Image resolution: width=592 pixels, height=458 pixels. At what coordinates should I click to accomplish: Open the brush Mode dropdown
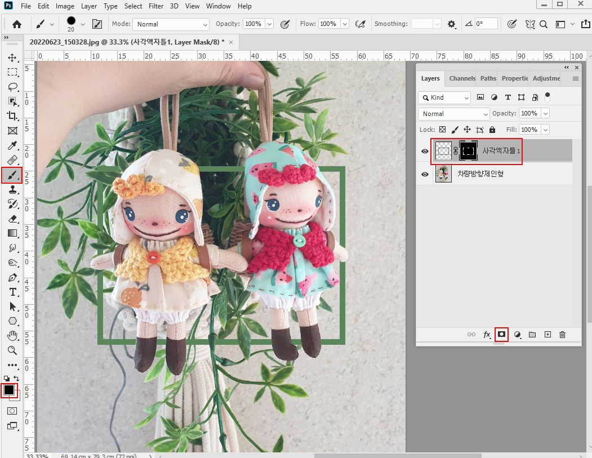pos(171,24)
